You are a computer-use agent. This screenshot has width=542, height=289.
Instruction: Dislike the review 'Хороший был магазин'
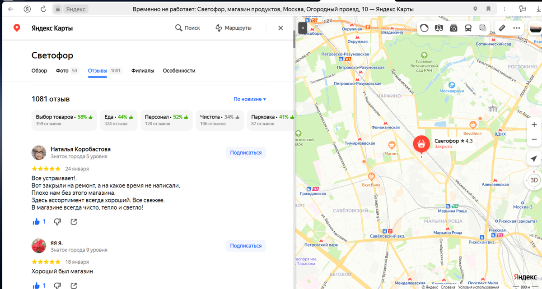(57, 285)
